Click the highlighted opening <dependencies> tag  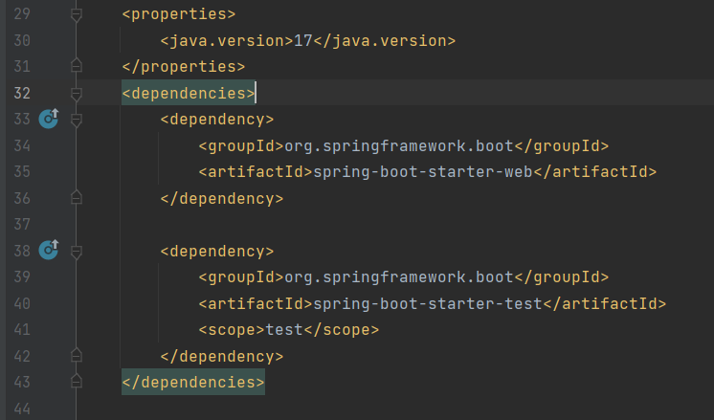pos(188,94)
